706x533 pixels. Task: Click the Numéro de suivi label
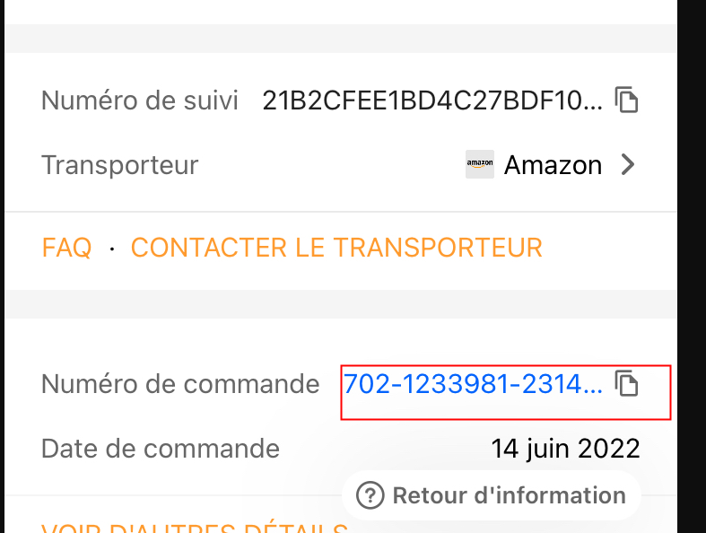(x=140, y=100)
